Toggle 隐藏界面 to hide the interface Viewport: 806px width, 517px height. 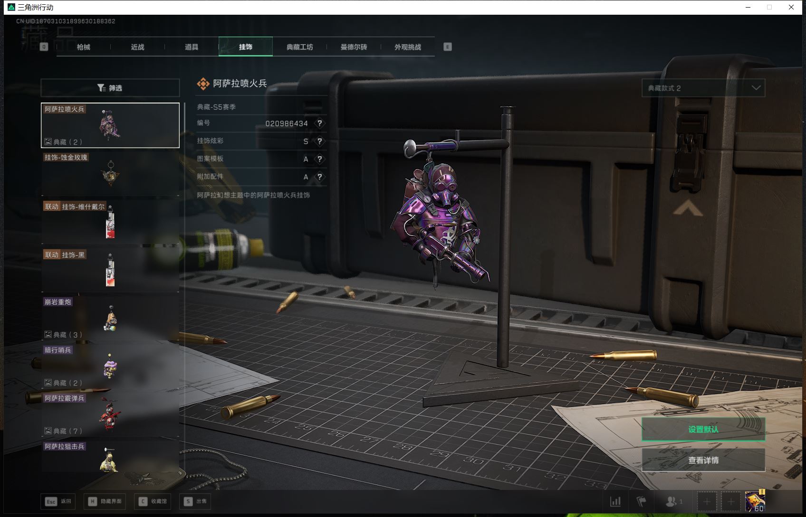[105, 501]
